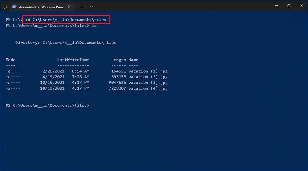Viewport: 308px width, 171px height.
Task: Click the vacation (3).jpg file name
Action: (148, 83)
